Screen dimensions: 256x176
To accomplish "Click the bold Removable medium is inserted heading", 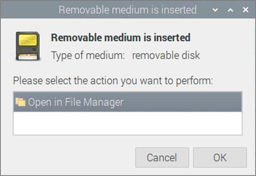I will [x=120, y=38].
